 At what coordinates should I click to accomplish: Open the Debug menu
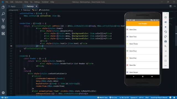point(37,2)
